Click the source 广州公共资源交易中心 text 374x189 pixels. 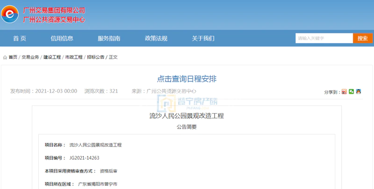(x=171, y=91)
